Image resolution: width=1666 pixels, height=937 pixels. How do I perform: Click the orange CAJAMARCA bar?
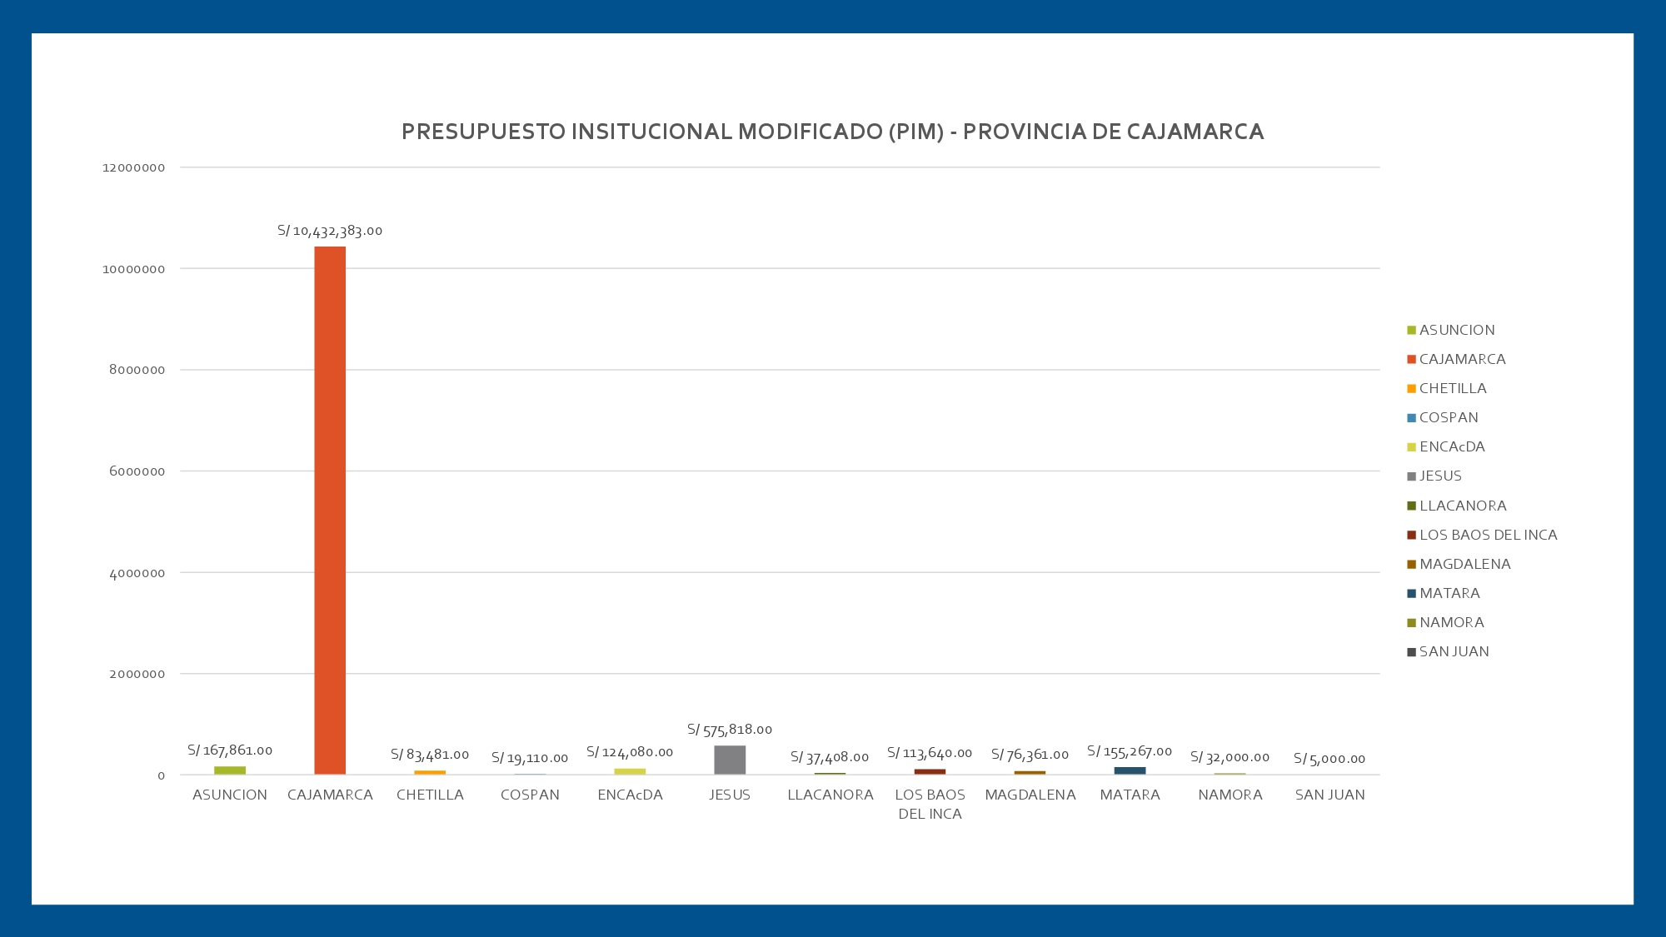[x=330, y=510]
